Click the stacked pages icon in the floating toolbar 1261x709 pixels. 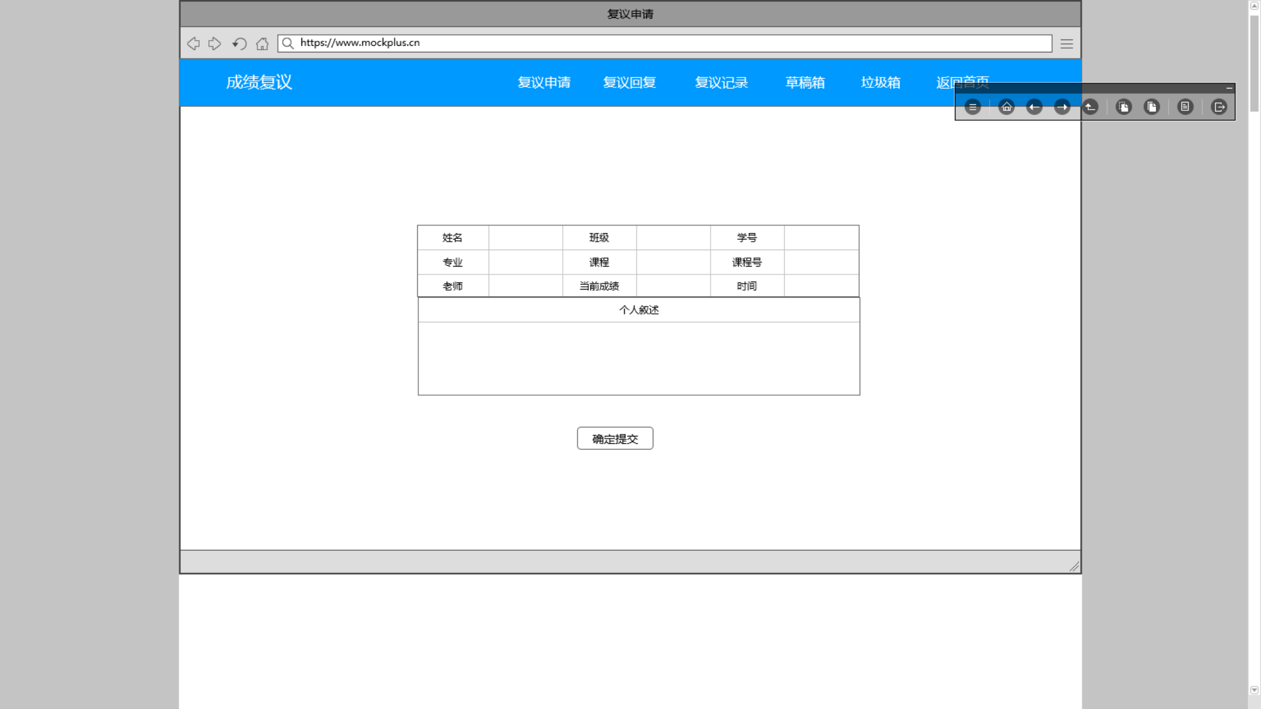point(1152,107)
